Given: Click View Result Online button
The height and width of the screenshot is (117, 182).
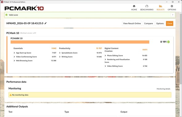Looking at the screenshot, I should [132, 23].
